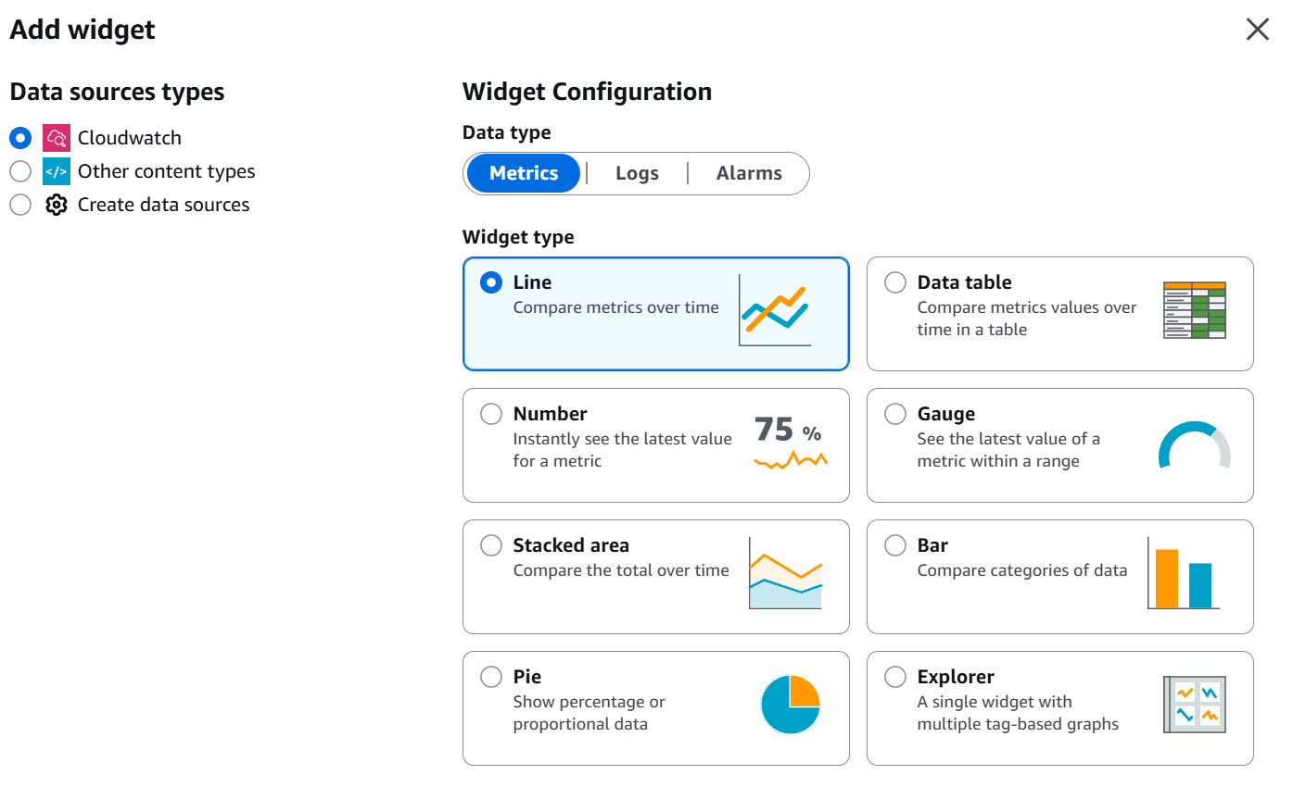Select the Other content types data source
The image size is (1293, 812).
pos(20,170)
